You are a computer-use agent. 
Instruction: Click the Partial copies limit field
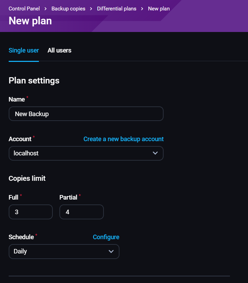click(x=82, y=212)
